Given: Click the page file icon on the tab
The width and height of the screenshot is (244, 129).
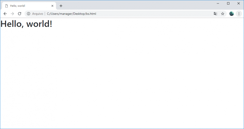Looking at the screenshot, I should tap(7, 6).
